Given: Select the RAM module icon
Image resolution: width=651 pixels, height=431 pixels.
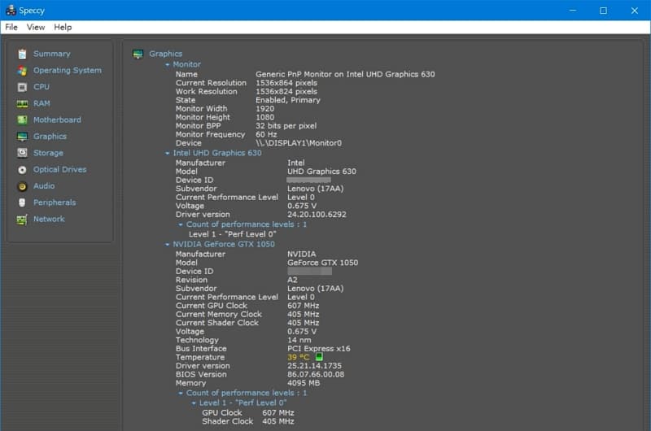Looking at the screenshot, I should point(23,104).
